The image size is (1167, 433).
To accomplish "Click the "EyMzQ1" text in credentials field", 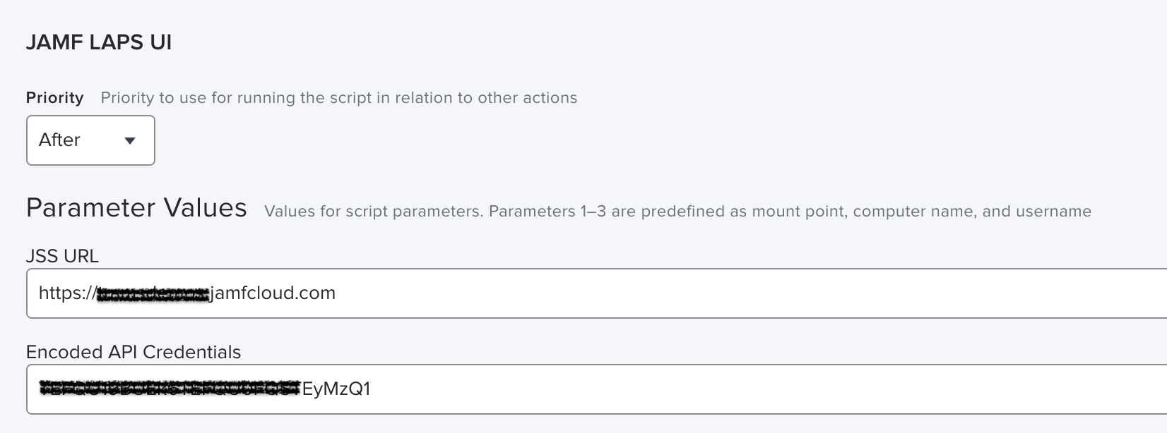I will [x=336, y=389].
